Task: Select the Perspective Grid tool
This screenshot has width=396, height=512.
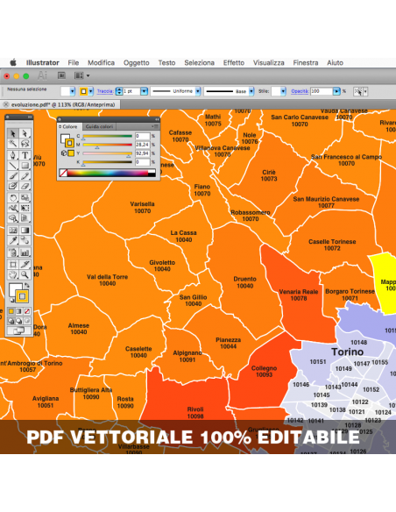Action: point(25,218)
